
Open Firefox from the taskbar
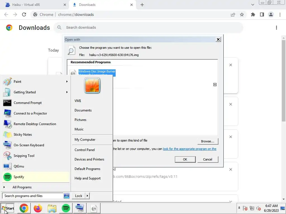point(38,208)
